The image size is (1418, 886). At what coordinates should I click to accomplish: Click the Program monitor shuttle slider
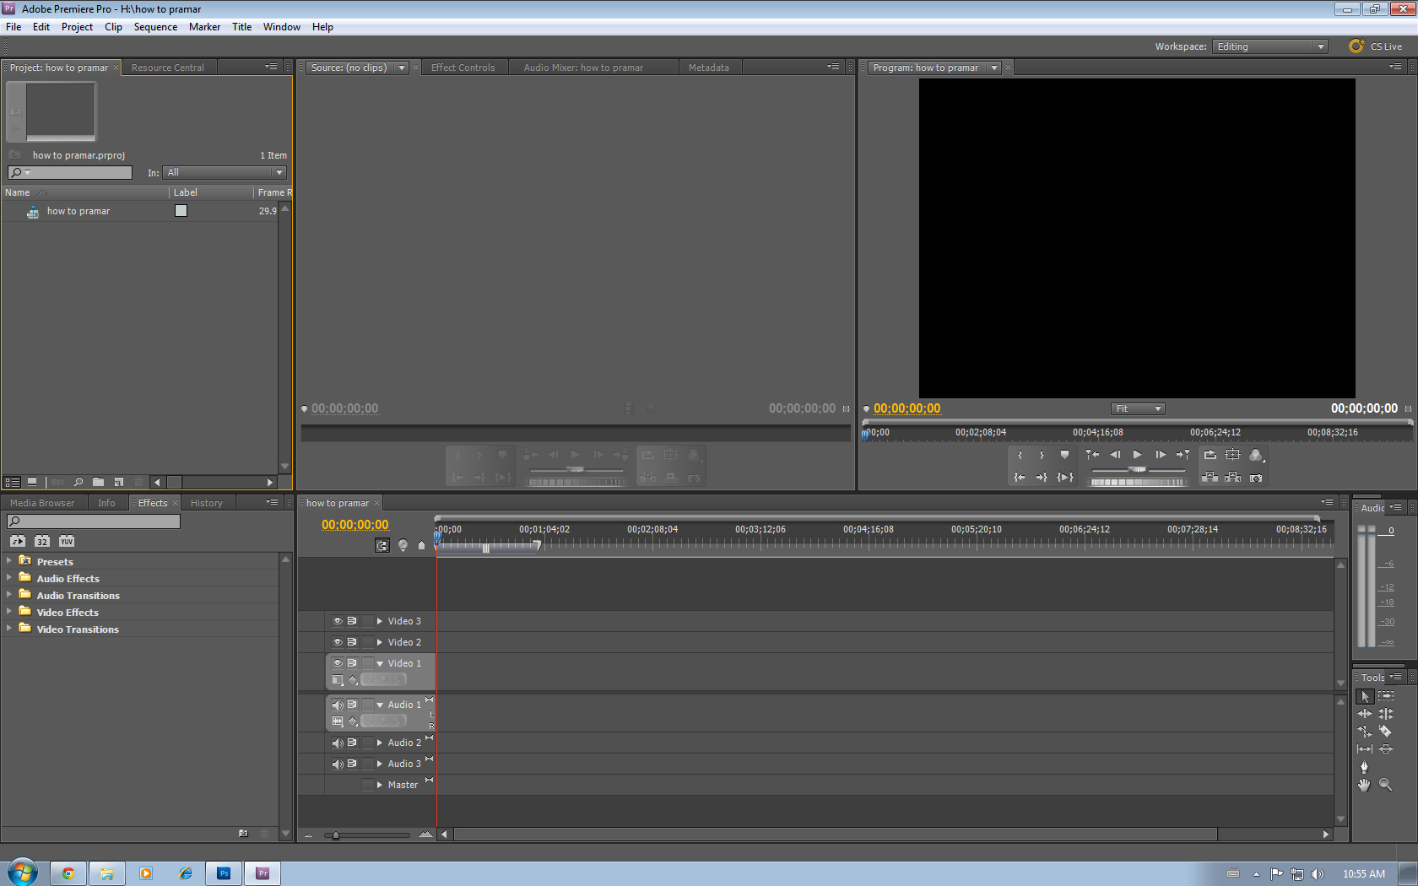click(1138, 469)
